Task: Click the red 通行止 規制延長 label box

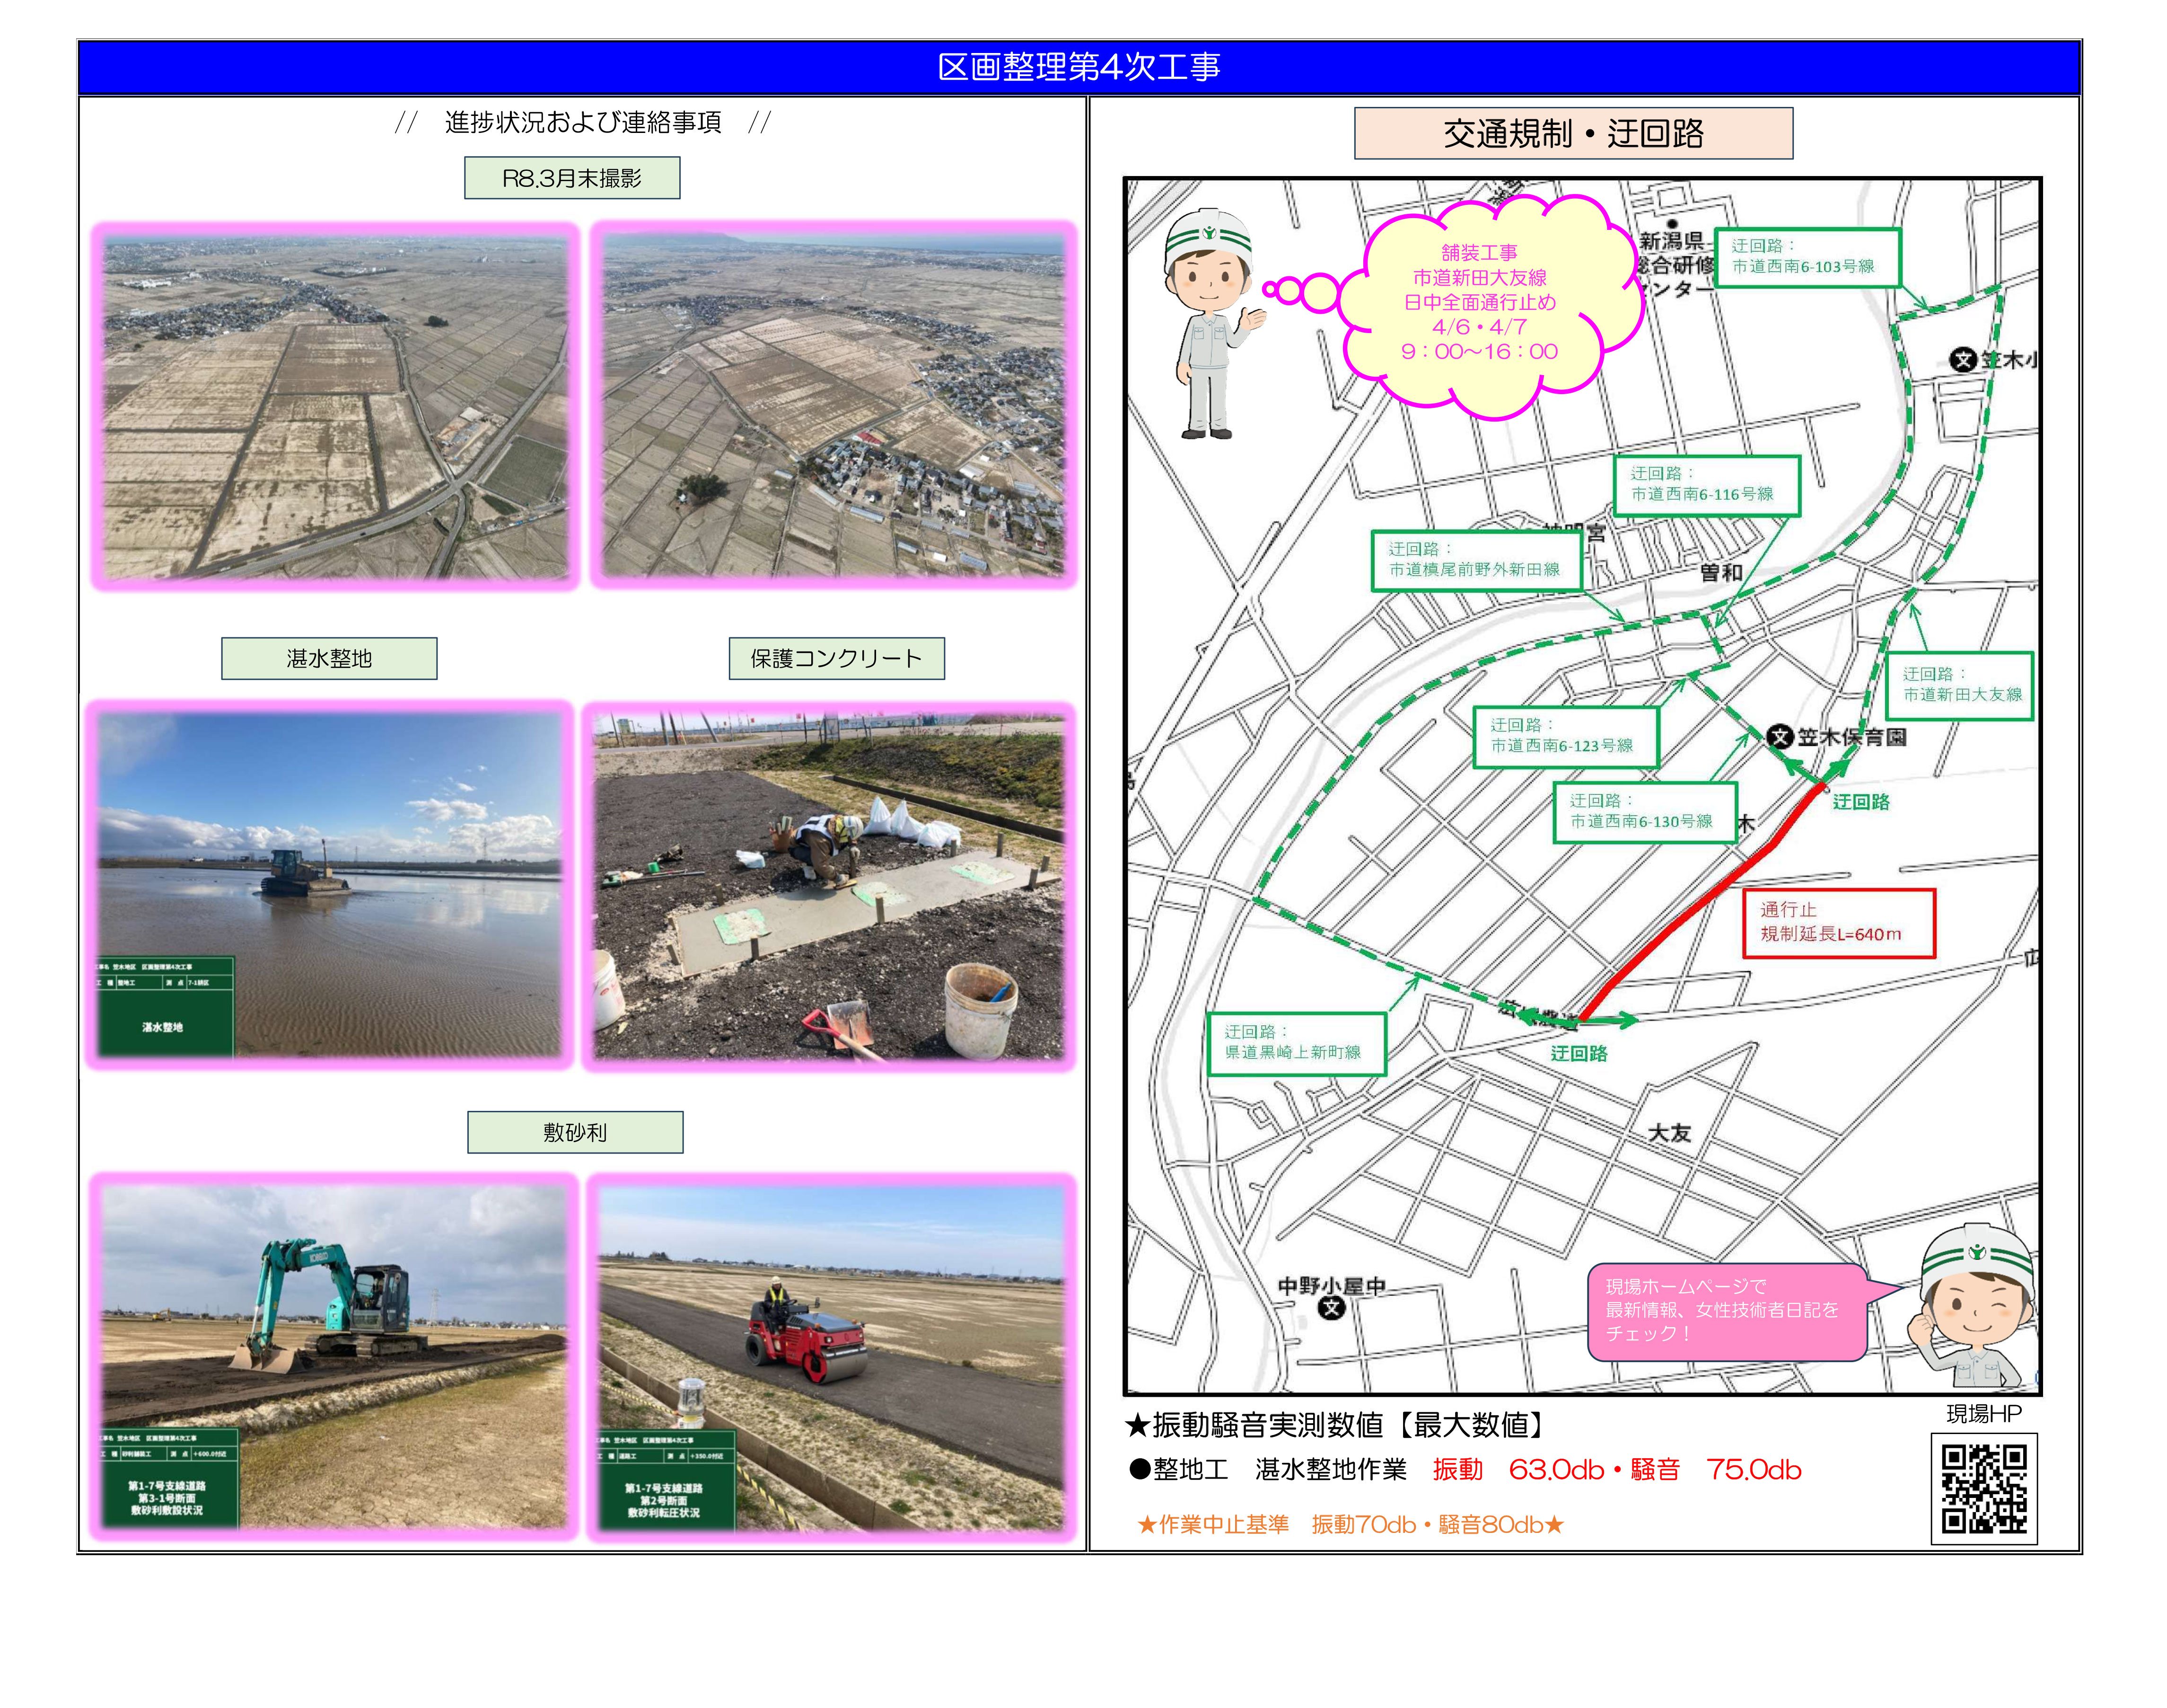Action: (1838, 923)
